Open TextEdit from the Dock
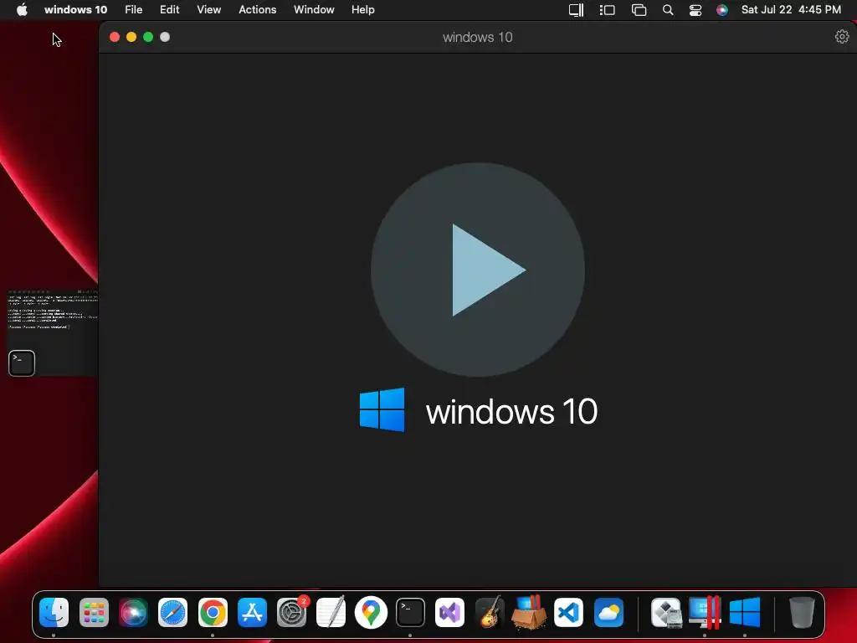857x643 pixels. [331, 612]
